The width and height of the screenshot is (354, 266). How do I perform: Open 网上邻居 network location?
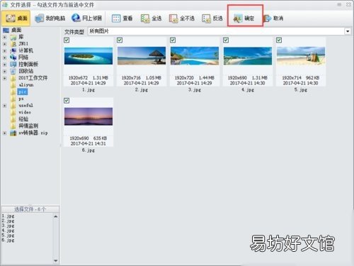point(86,18)
